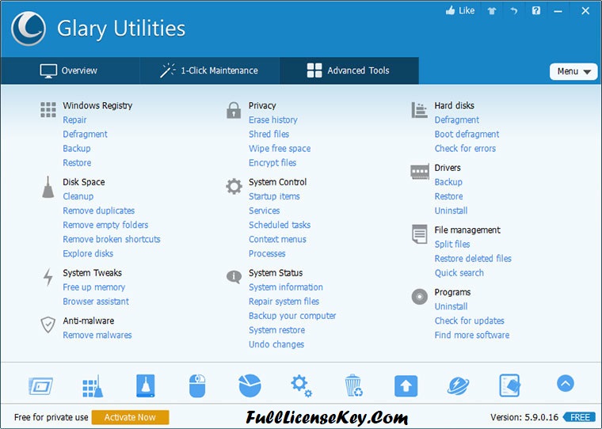Image resolution: width=602 pixels, height=429 pixels.
Task: Select the Advanced Tools tab
Action: pyautogui.click(x=349, y=70)
